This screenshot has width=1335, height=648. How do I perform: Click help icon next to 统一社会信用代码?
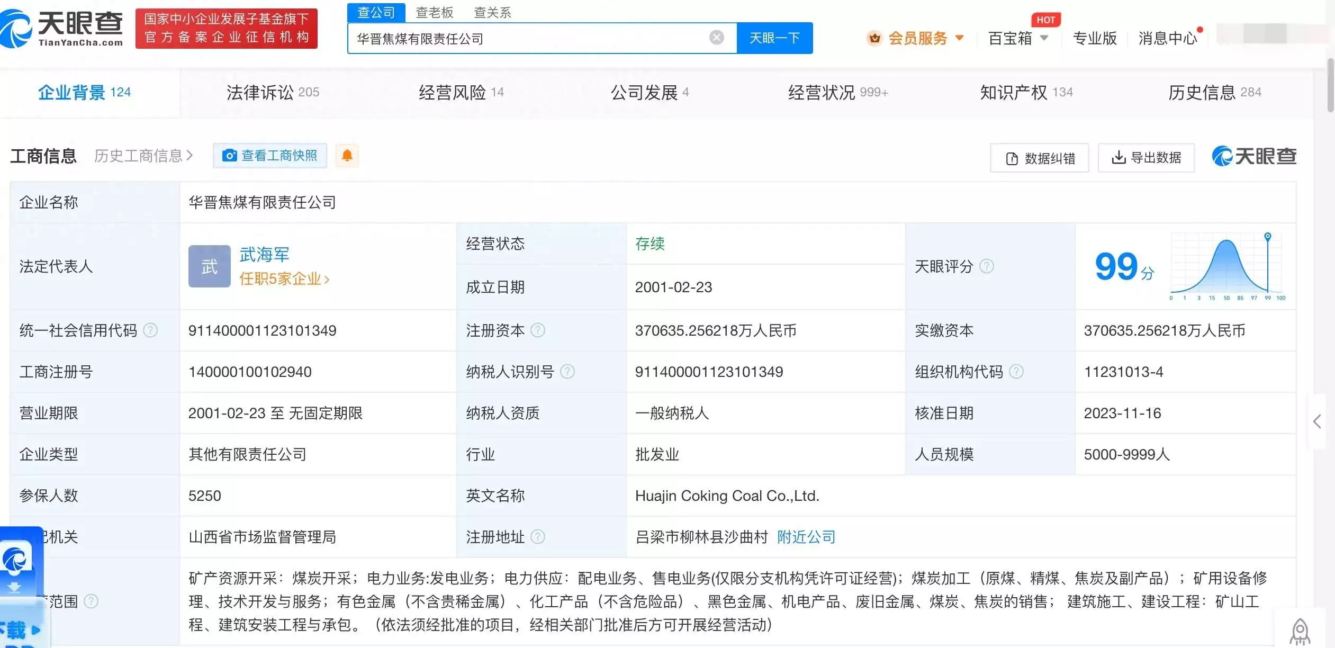[x=150, y=330]
